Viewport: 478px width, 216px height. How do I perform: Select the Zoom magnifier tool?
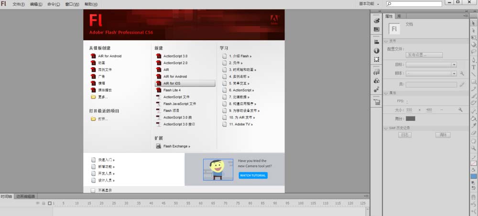coord(473,148)
